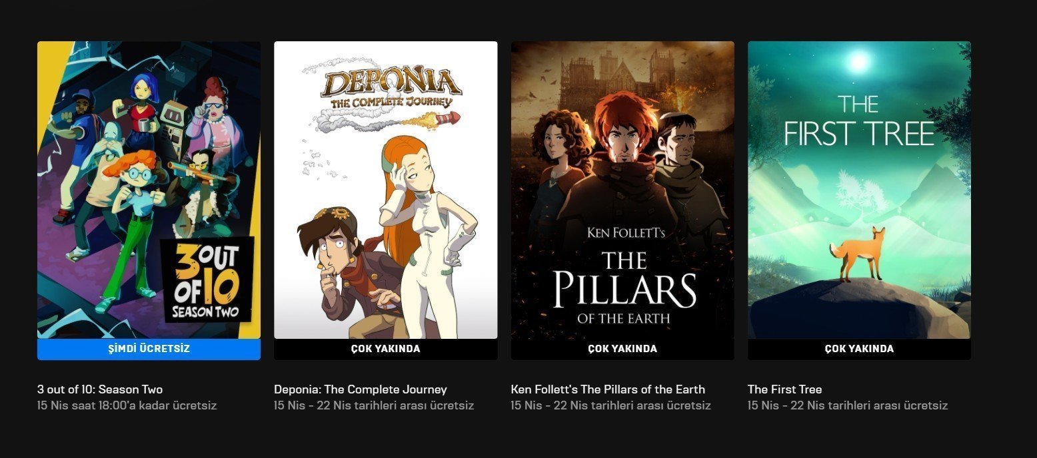Click the free date range under The First Tree
Viewport: 1037px width, 458px height.
click(x=848, y=405)
